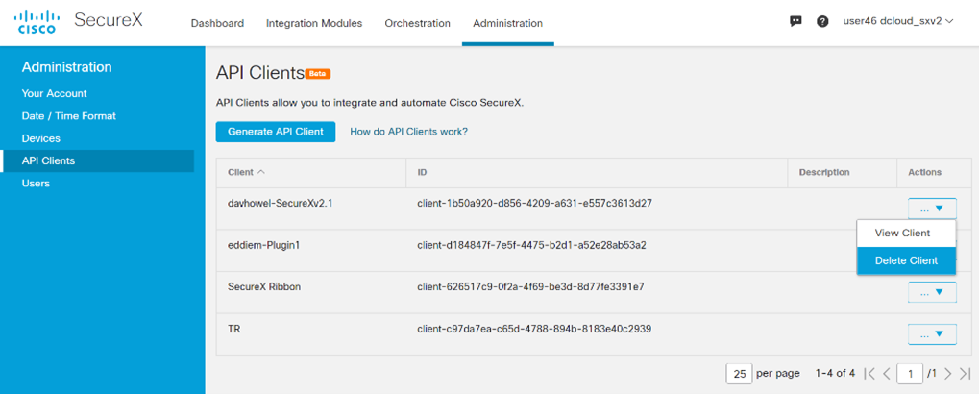Open the help question mark icon
Image resolution: width=979 pixels, height=394 pixels.
[822, 21]
